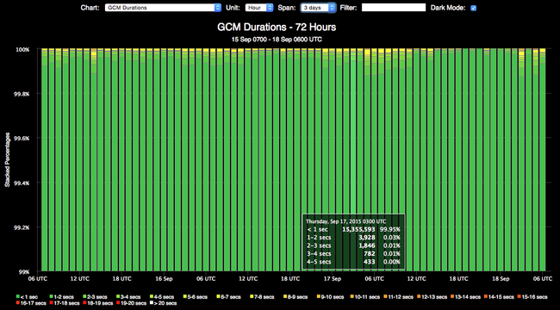Image resolution: width=560 pixels, height=310 pixels.
Task: Click the tooltip header 'Thursday, Sep 17, 2015 0300 UTC'
Action: [346, 221]
